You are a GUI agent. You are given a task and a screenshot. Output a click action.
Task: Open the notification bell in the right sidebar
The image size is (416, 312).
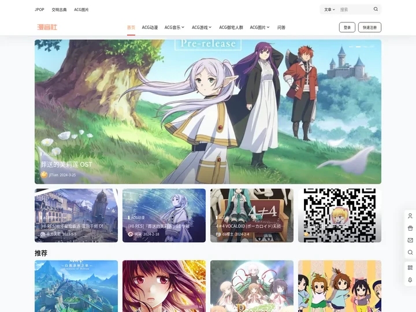click(x=410, y=280)
